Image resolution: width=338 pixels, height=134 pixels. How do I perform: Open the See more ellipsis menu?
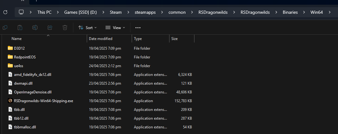138,27
